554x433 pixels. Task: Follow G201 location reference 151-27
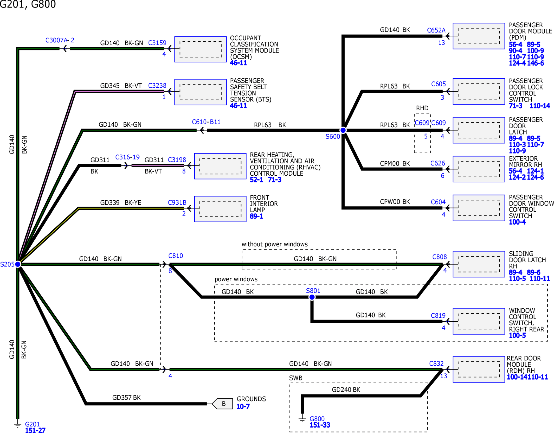35,430
